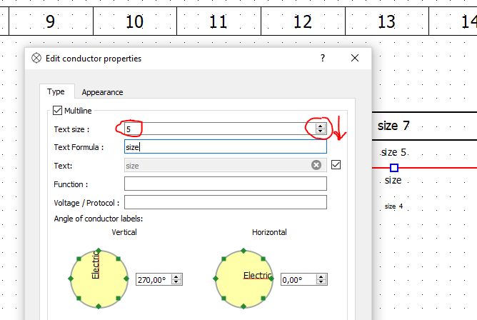Click the Function input field
477x320 pixels.
[225, 184]
